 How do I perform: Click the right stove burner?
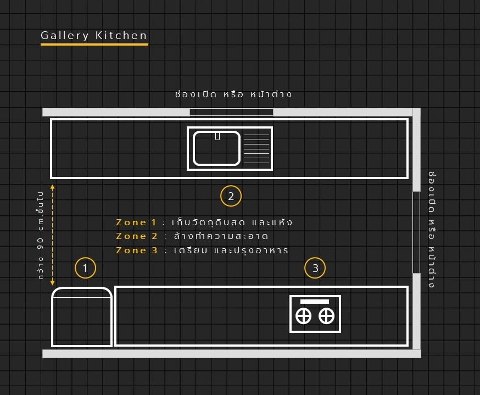[326, 316]
